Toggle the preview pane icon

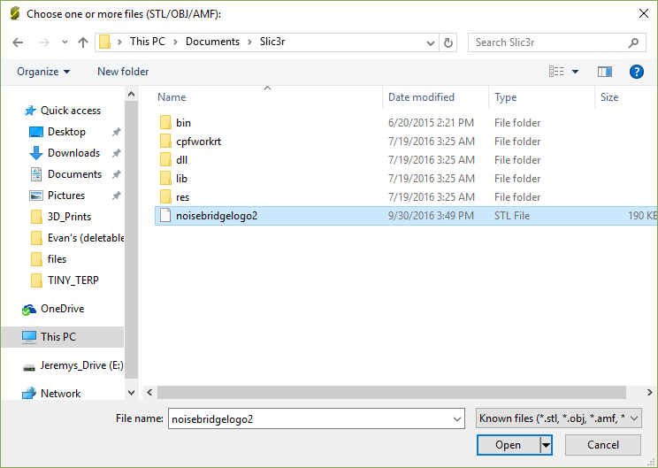[605, 72]
